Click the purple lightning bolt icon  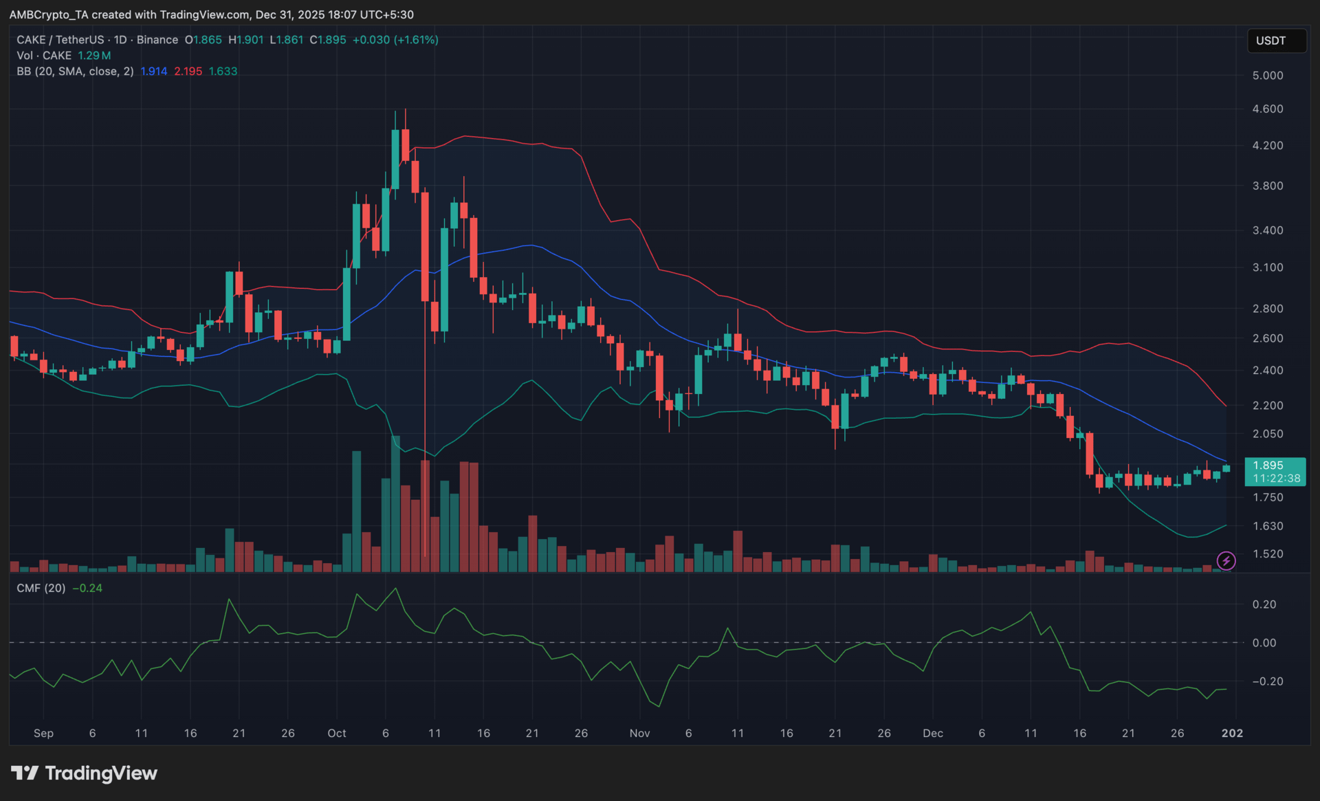coord(1226,561)
